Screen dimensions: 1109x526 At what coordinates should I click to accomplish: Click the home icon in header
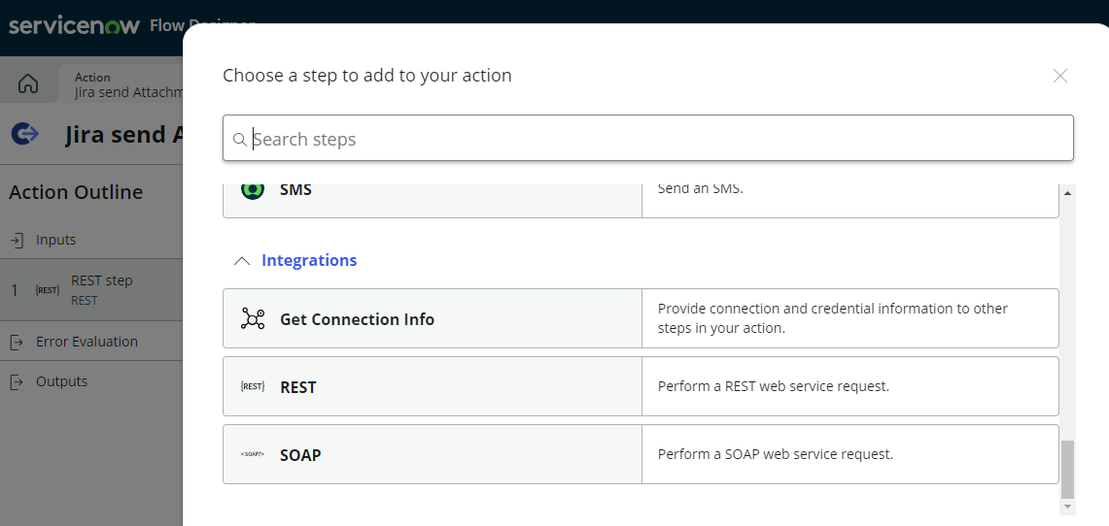[28, 83]
